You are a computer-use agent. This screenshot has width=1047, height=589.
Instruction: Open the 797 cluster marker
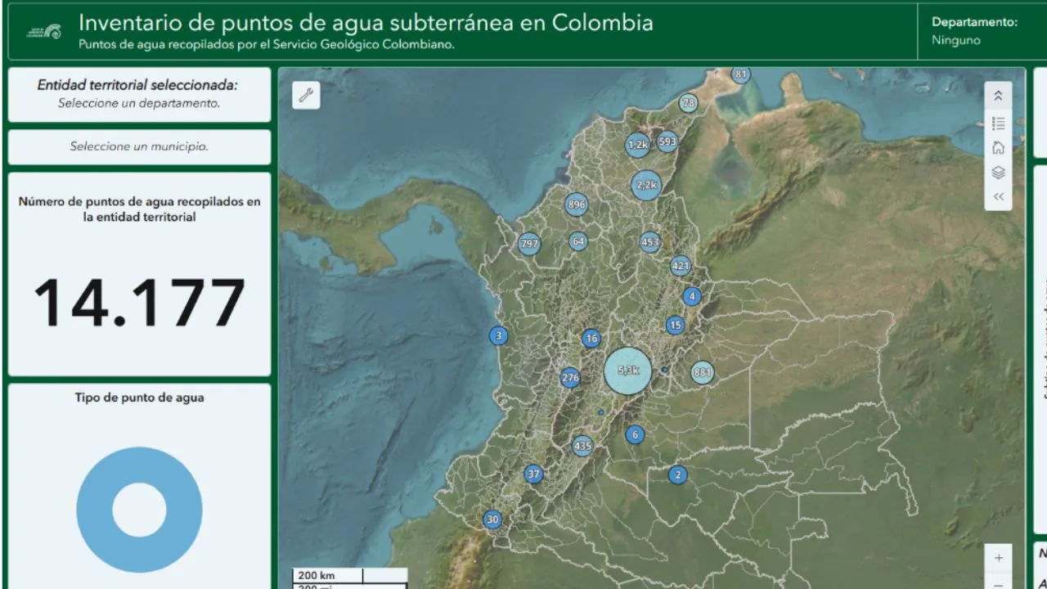click(x=529, y=244)
